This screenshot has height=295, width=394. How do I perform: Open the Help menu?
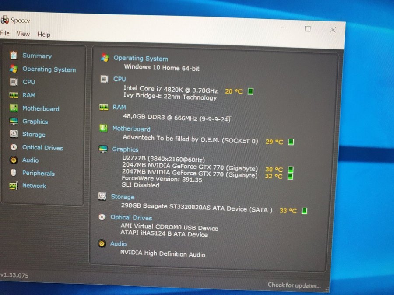coord(44,34)
